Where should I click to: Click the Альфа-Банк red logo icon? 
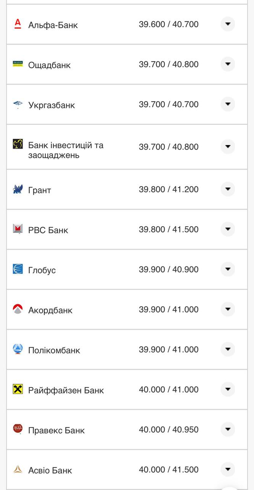18,24
